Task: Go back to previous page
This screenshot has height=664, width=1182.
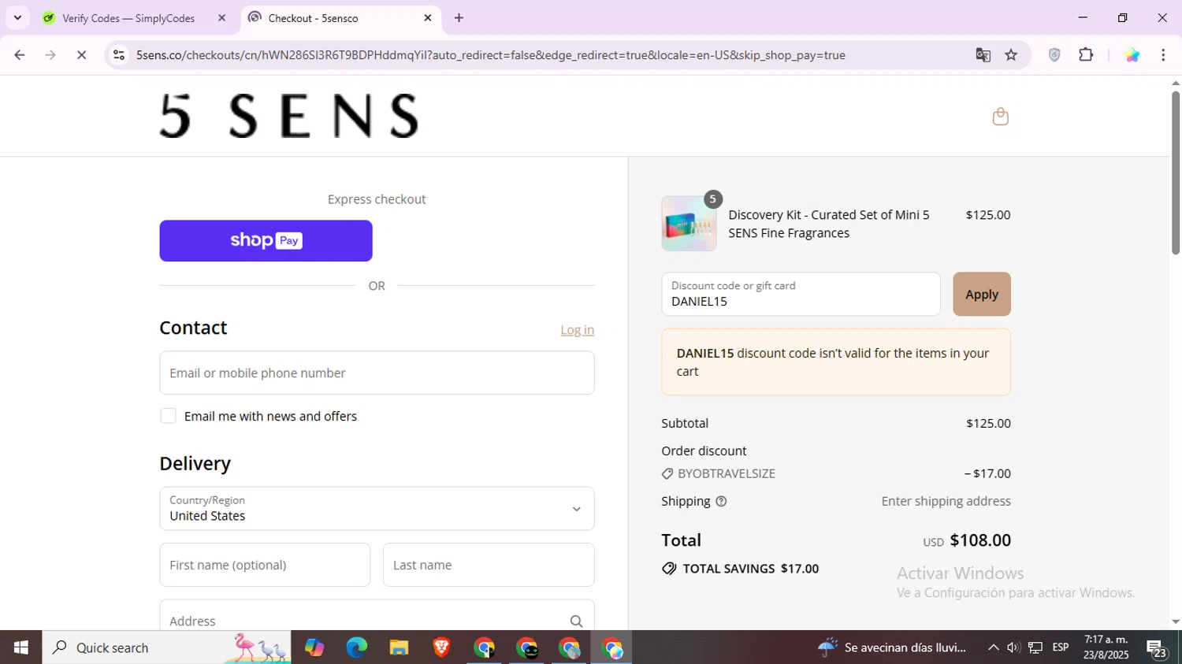Action: [20, 55]
